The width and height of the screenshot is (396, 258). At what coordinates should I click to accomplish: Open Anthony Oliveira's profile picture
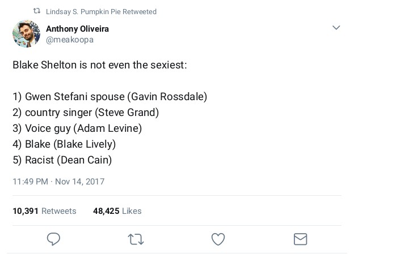(26, 34)
